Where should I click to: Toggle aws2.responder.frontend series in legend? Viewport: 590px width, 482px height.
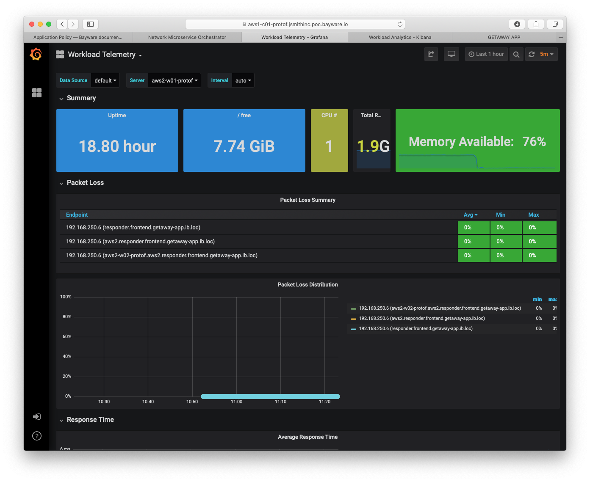422,319
